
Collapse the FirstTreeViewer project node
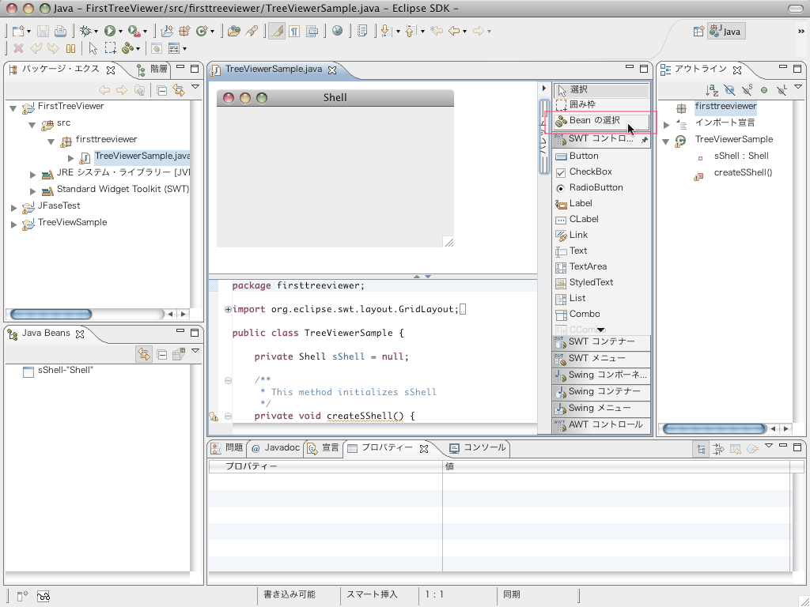(x=13, y=107)
